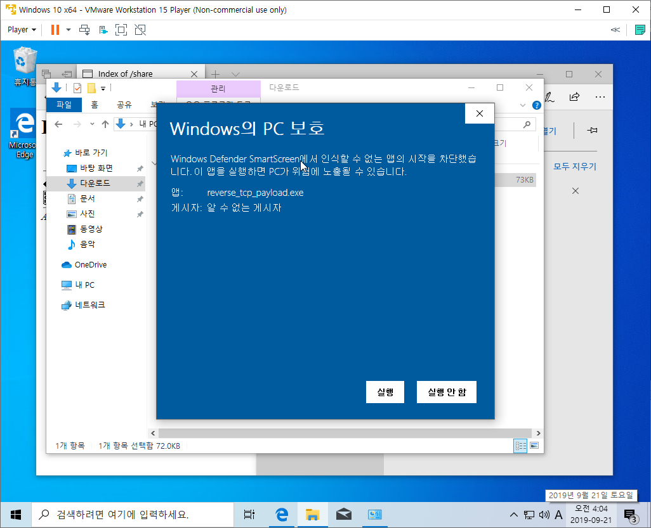This screenshot has height=528, width=651.
Task: Show hidden system tray icons
Action: (x=513, y=515)
